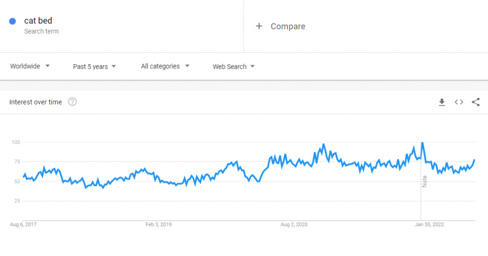488x256 pixels.
Task: Click the Search term subtitle label
Action: tap(41, 31)
